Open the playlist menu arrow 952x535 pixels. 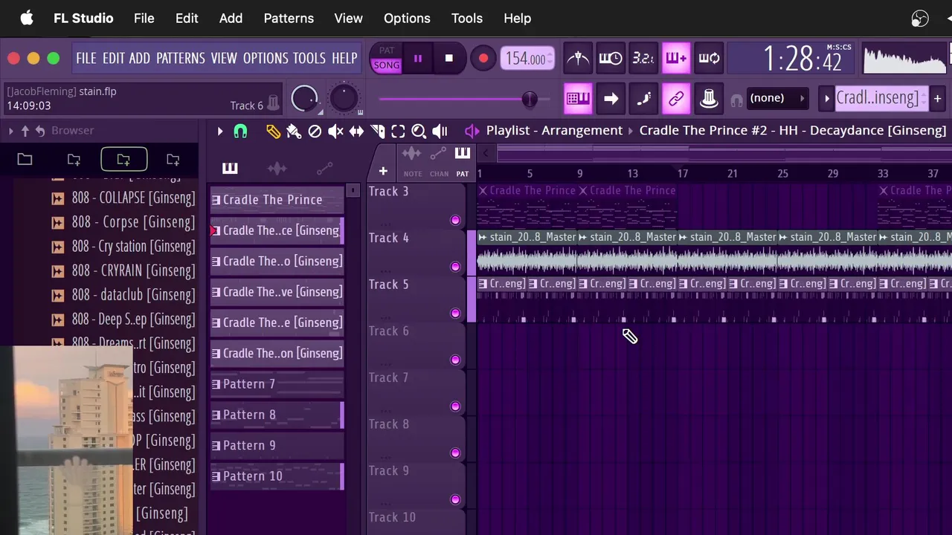[220, 132]
